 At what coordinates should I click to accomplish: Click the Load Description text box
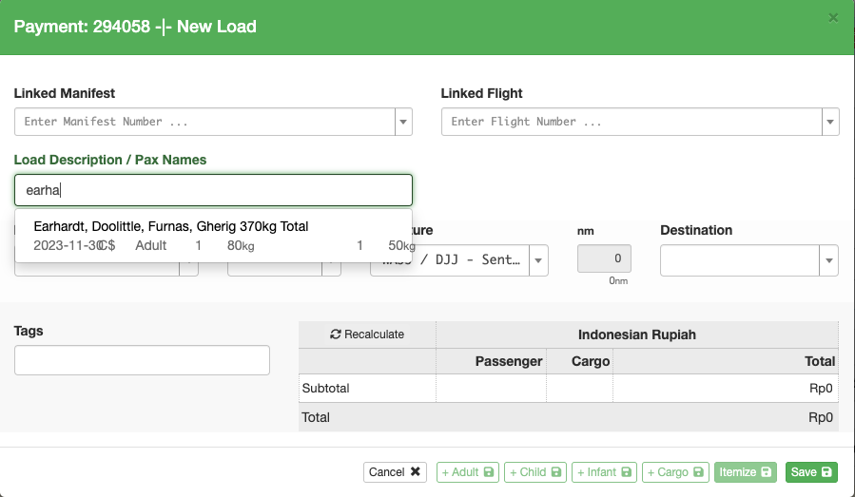click(213, 190)
